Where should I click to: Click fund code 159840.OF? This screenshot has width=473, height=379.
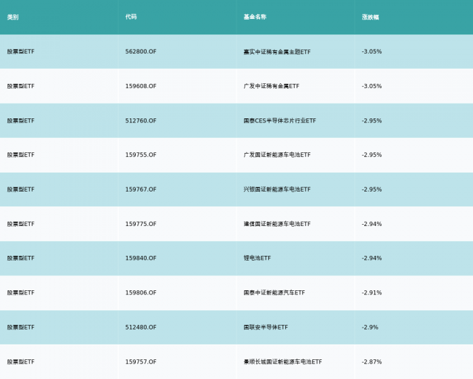point(141,258)
